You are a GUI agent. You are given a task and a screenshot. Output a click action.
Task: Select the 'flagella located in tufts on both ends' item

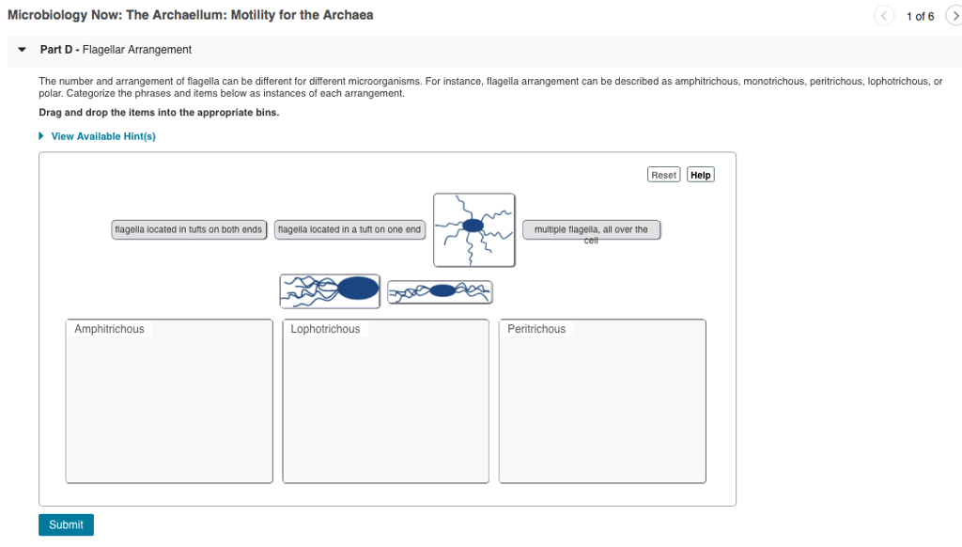(x=189, y=229)
